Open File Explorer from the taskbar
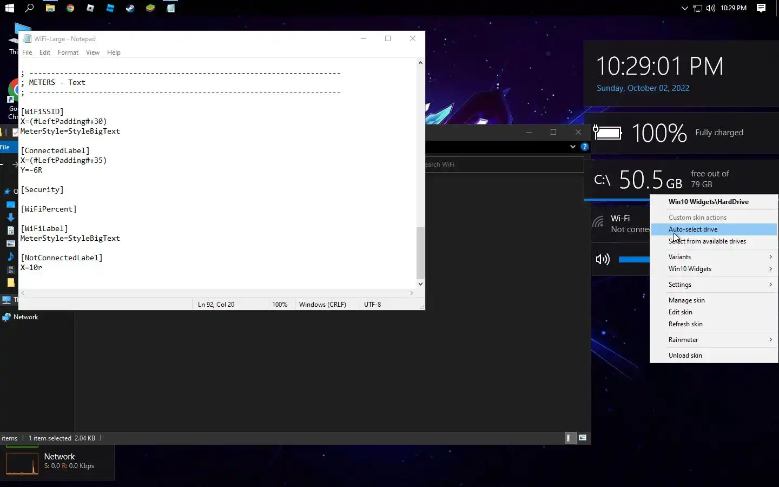Image resolution: width=779 pixels, height=487 pixels. [50, 8]
